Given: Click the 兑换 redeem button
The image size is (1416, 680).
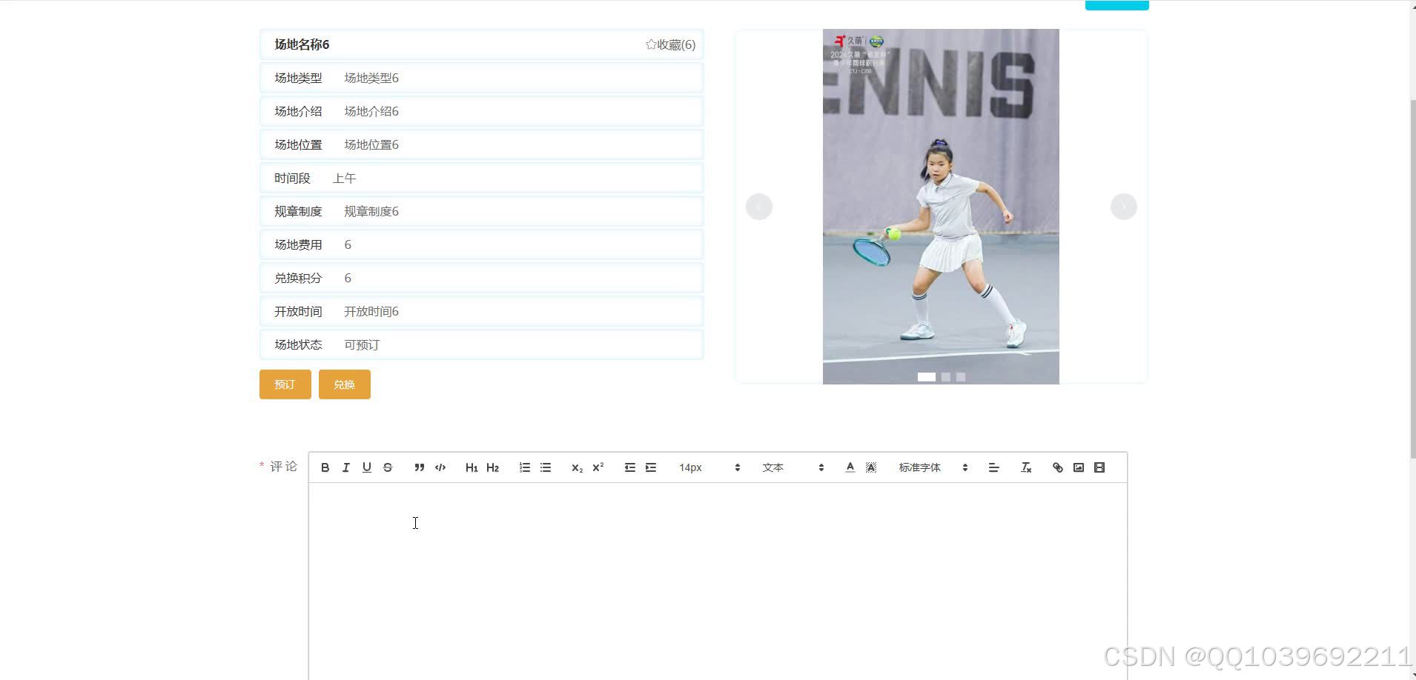Looking at the screenshot, I should (x=344, y=384).
